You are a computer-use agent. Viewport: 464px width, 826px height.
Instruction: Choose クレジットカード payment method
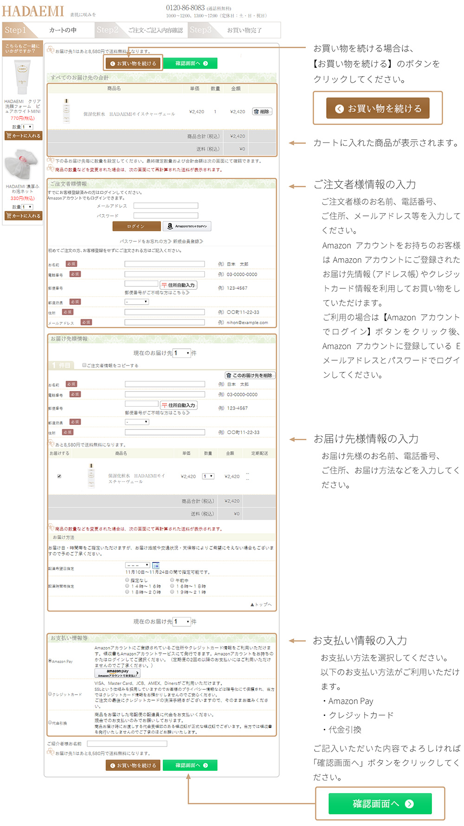[x=50, y=694]
